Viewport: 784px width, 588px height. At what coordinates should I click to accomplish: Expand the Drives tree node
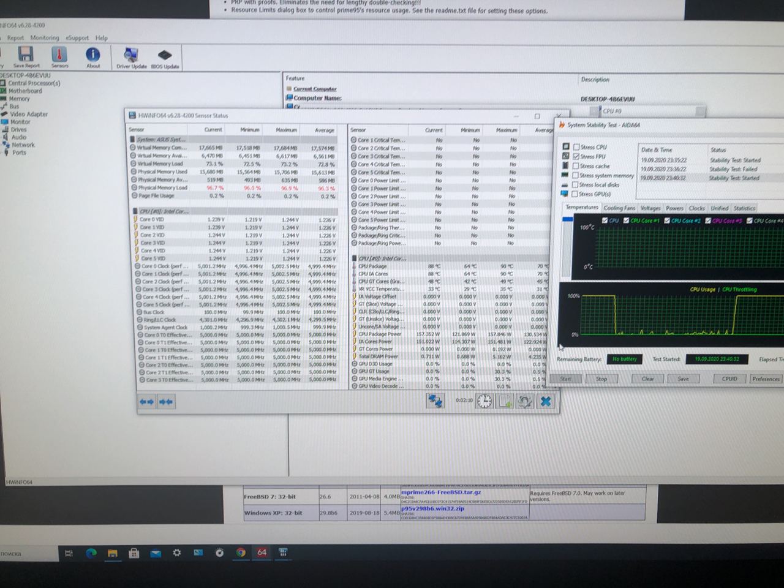click(5, 129)
